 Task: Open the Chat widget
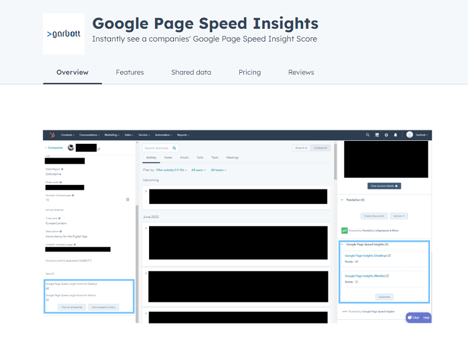413,318
